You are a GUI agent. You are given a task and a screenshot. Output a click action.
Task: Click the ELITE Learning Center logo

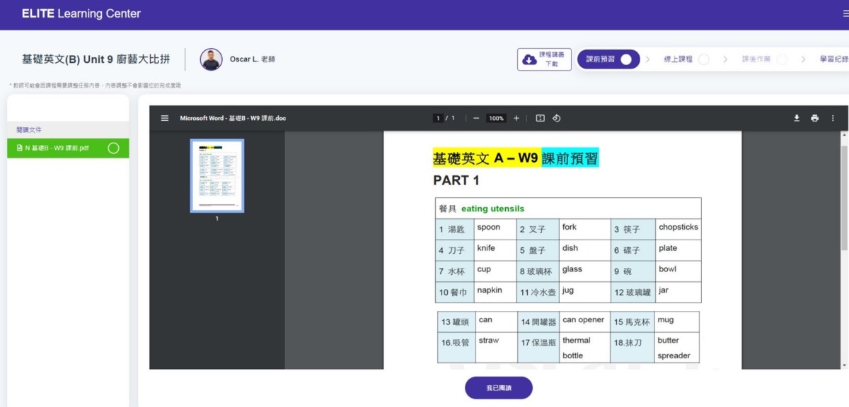[81, 13]
